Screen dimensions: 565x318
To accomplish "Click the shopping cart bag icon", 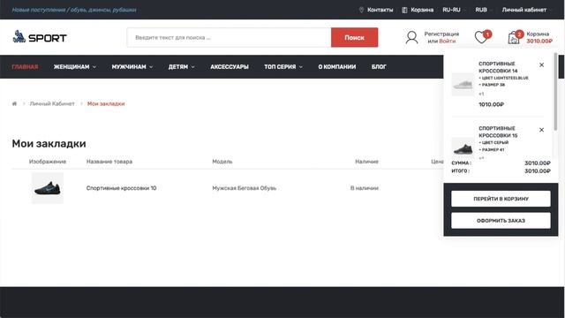I will 514,38.
